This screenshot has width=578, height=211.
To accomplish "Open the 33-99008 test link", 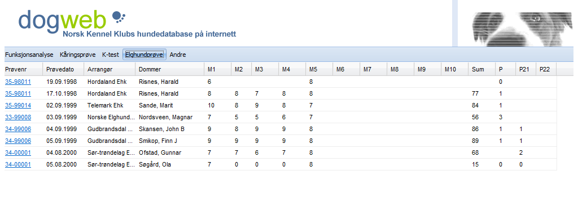I will (x=18, y=117).
